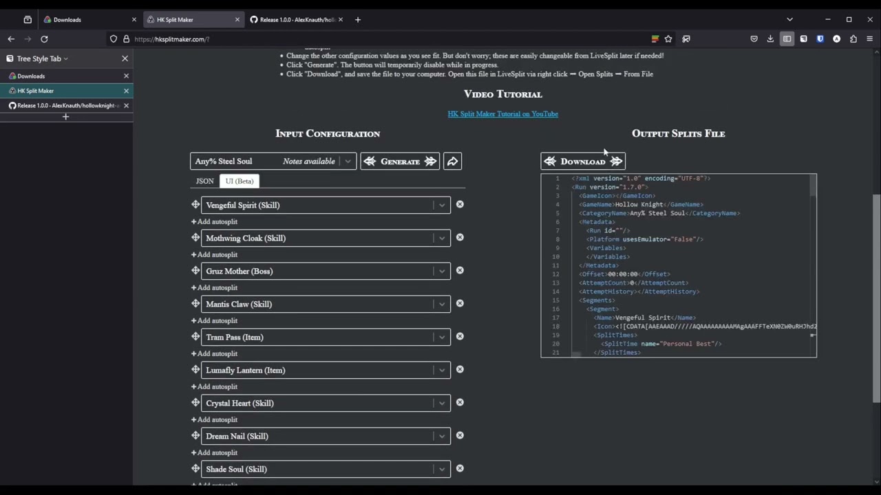Open the Firefox hamburger menu
Image resolution: width=881 pixels, height=495 pixels.
tap(870, 39)
